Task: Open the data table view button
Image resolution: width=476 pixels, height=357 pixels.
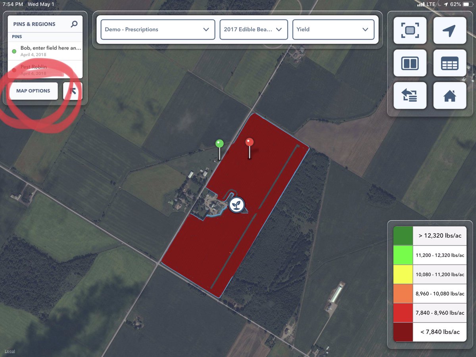Action: pos(449,63)
